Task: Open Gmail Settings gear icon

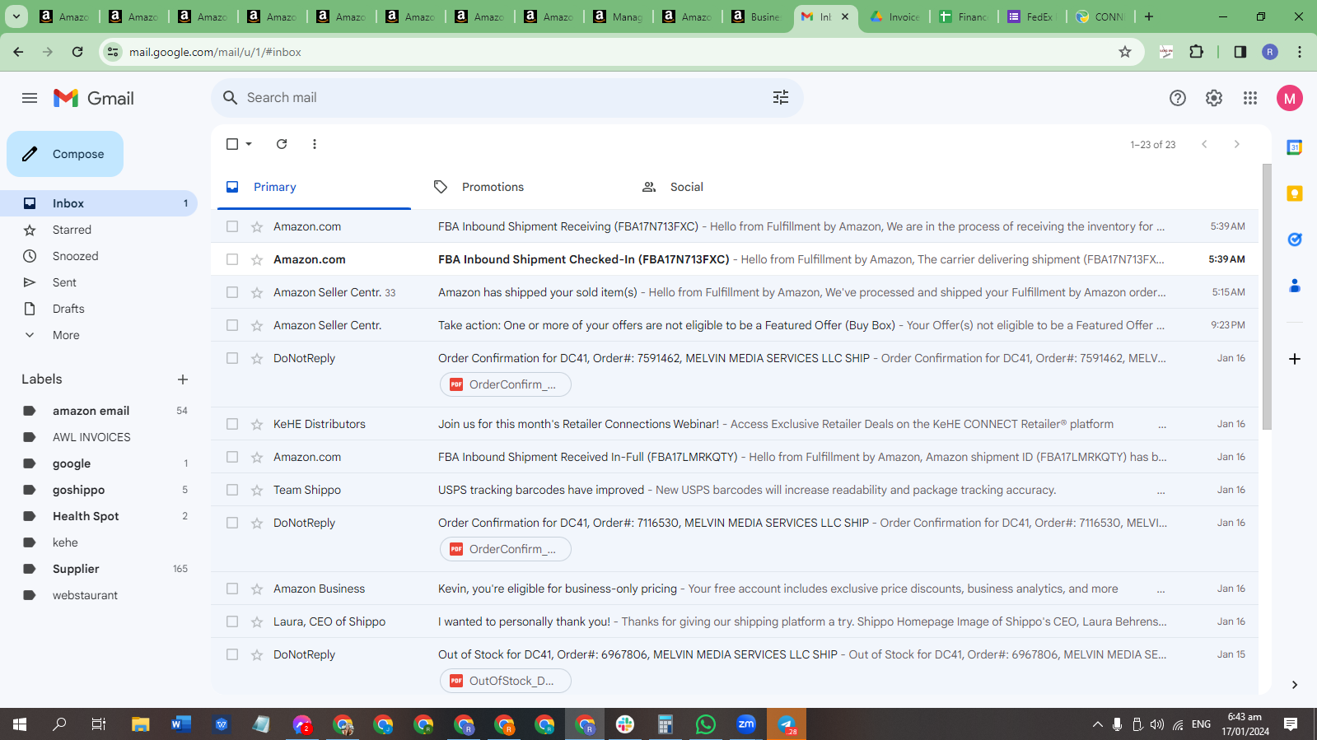Action: [1214, 98]
